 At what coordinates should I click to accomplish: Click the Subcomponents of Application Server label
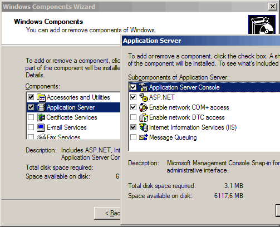click(x=178, y=77)
